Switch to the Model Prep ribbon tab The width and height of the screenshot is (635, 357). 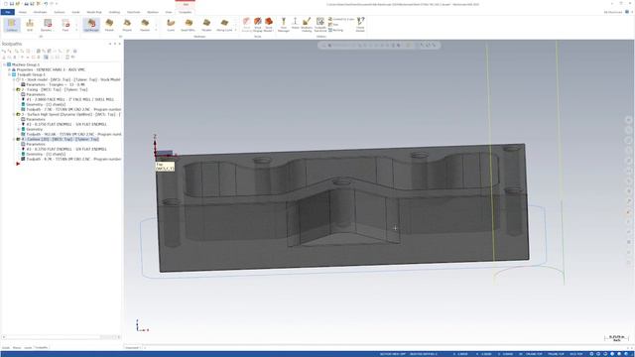tap(94, 12)
